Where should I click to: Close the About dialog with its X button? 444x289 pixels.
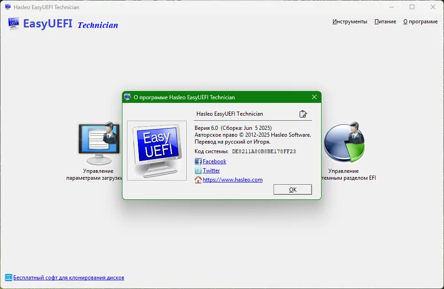click(314, 97)
